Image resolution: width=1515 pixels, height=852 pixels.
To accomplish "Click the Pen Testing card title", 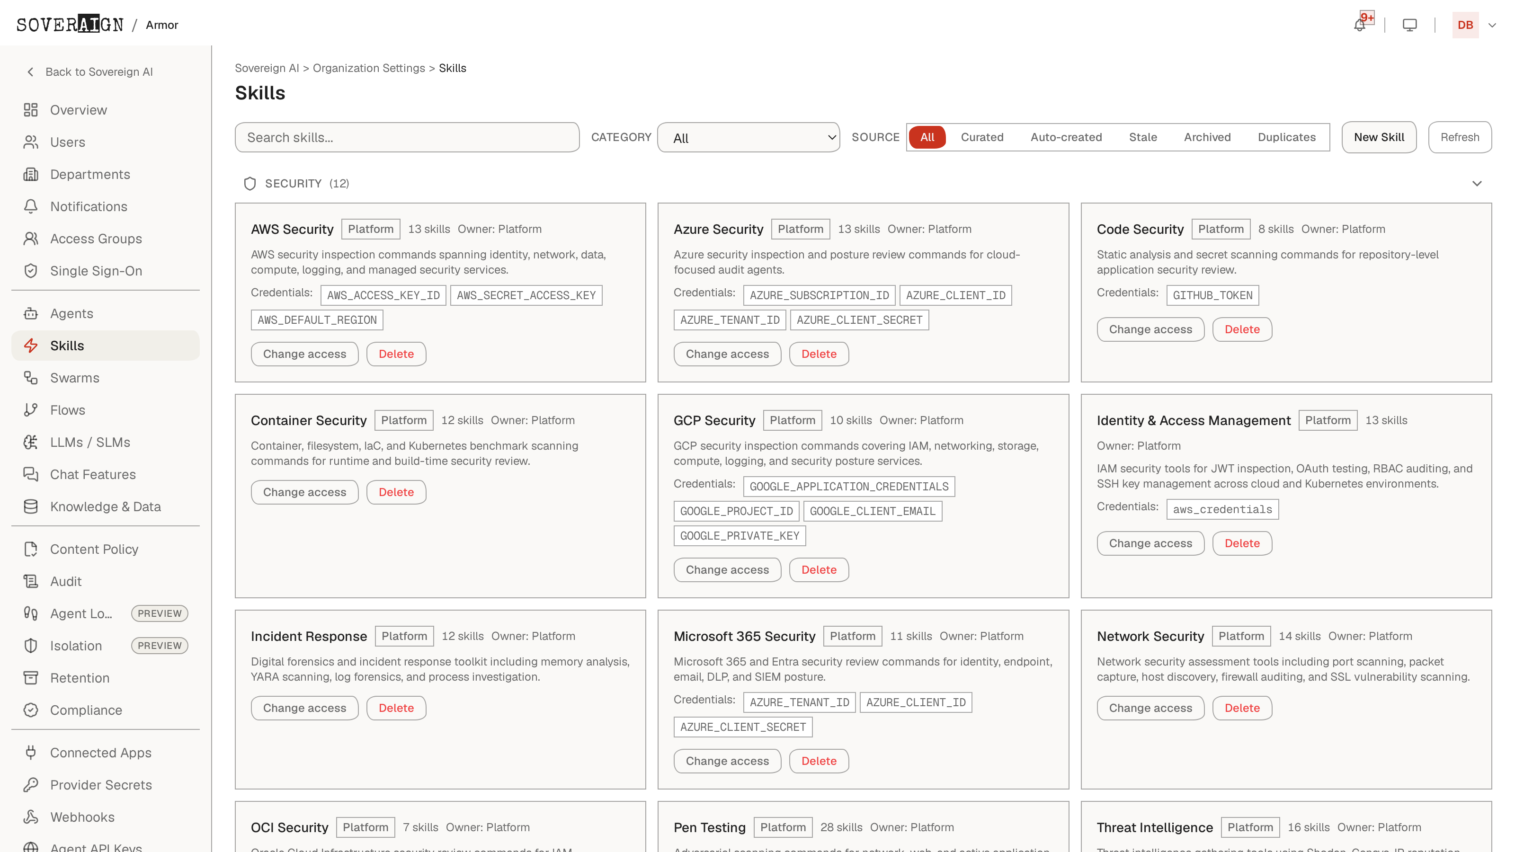I will tap(709, 827).
